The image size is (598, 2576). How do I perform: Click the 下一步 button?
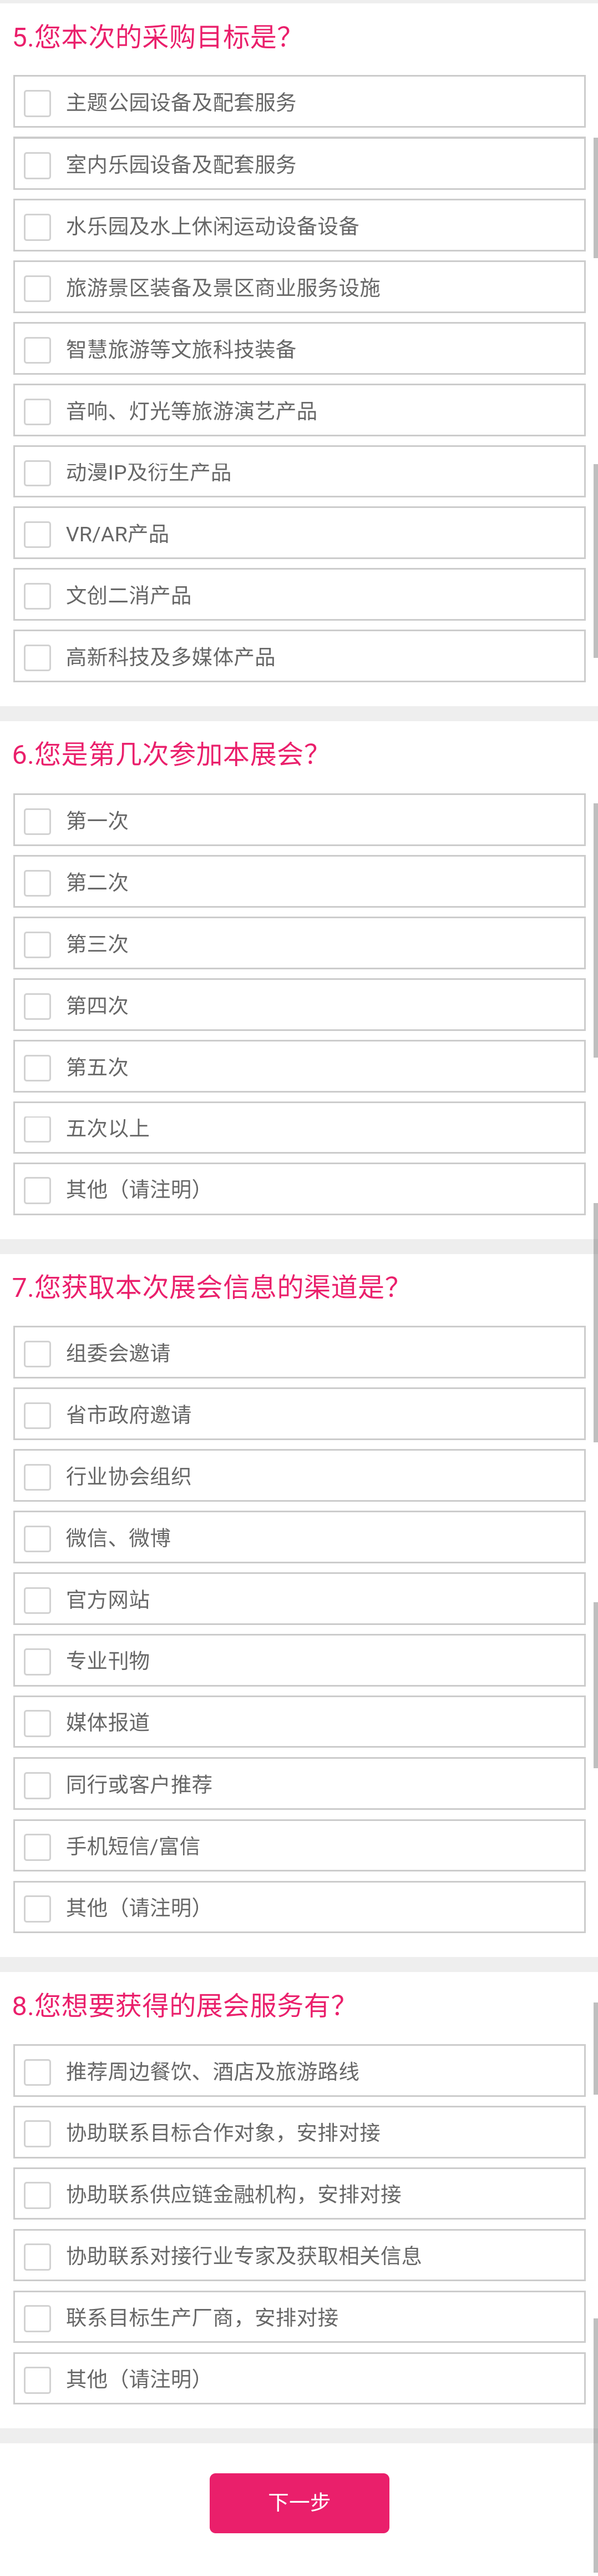[x=299, y=2502]
